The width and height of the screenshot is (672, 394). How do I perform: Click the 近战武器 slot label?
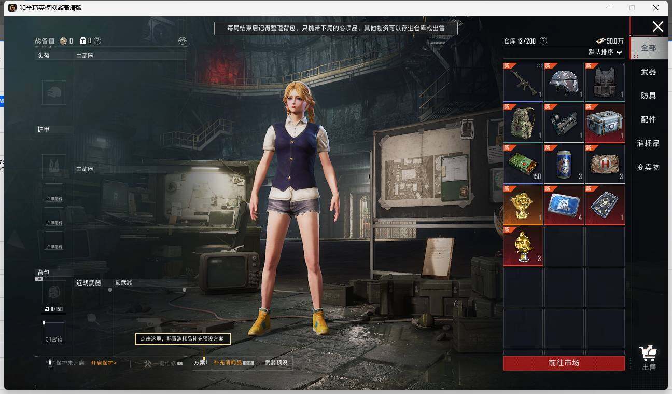tap(88, 283)
